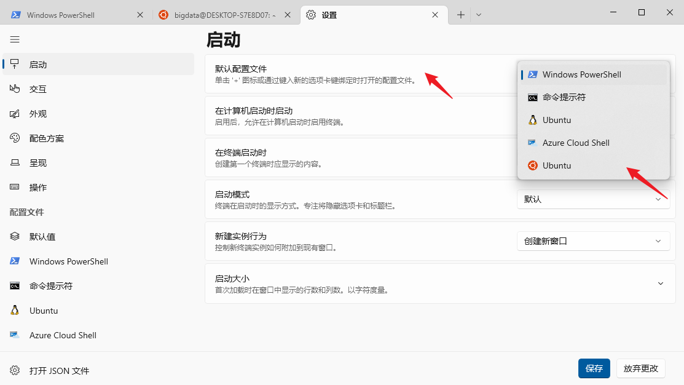
Task: Switch to the Windows PowerShell tab
Action: (61, 15)
